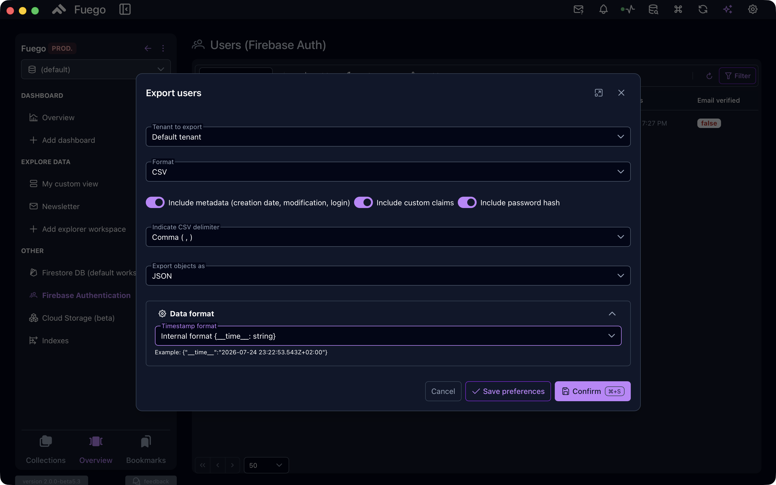Screen dimensions: 776x485
Task: Open the activity monitor pulse icon
Action: click(628, 9)
